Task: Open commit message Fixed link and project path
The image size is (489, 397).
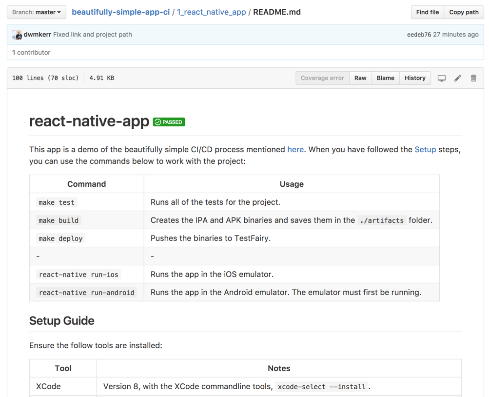Action: point(93,34)
